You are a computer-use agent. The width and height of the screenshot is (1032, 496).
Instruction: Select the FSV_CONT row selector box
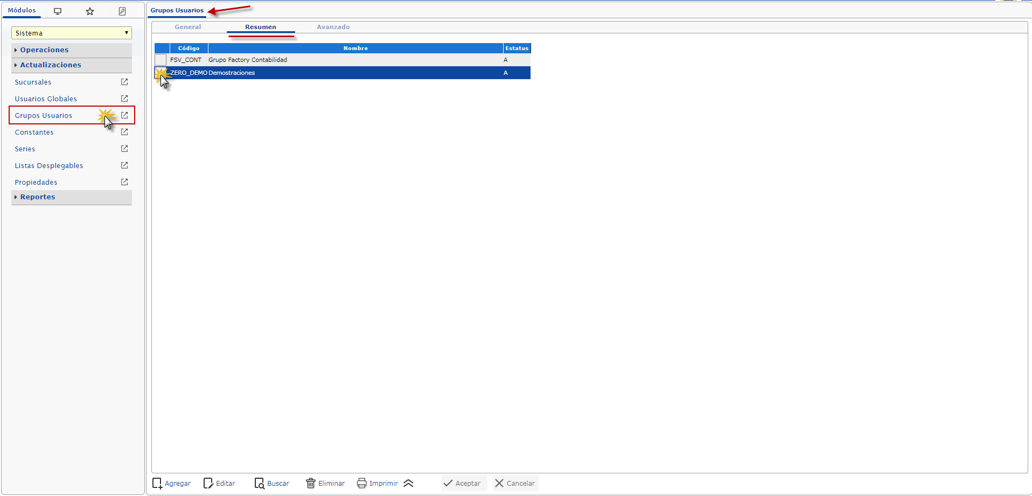point(161,60)
